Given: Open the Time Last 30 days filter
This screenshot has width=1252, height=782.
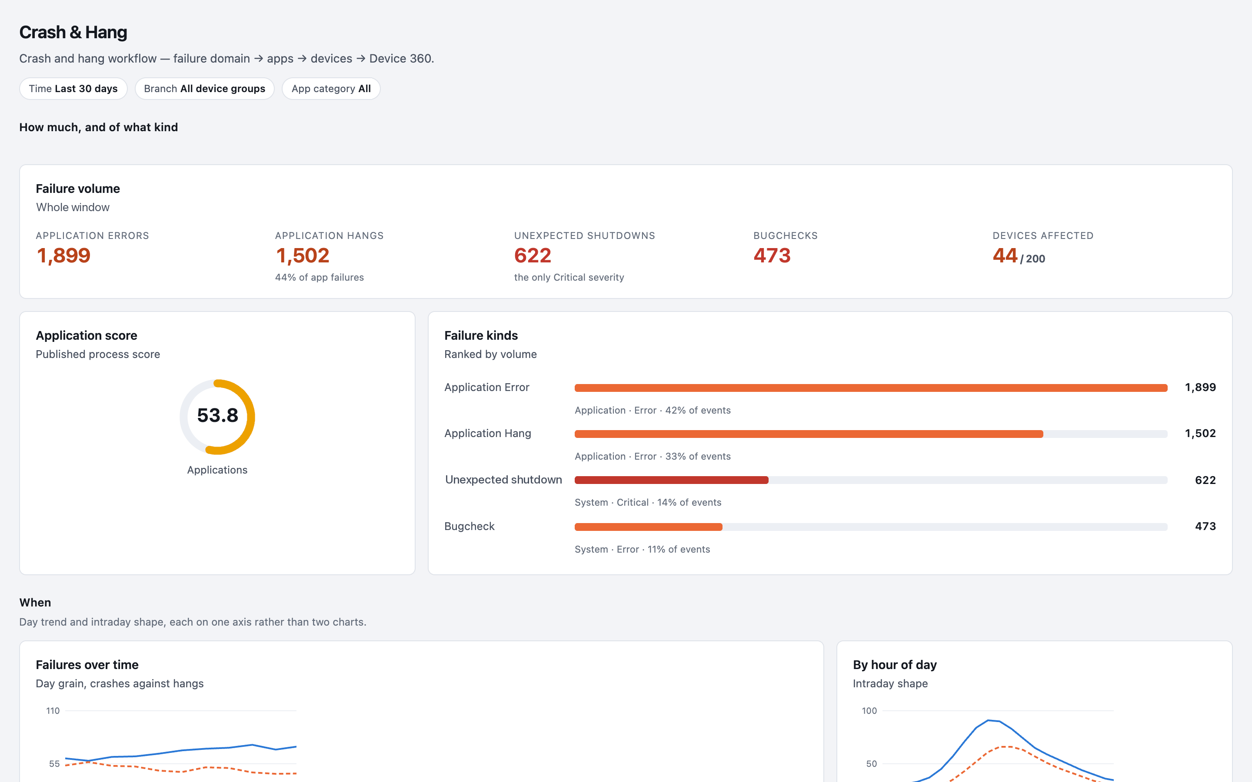Looking at the screenshot, I should pos(73,89).
